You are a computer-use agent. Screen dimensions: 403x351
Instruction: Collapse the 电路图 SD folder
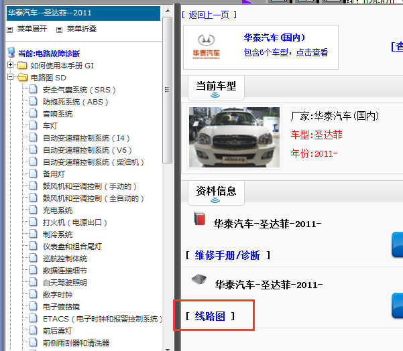tap(10, 77)
